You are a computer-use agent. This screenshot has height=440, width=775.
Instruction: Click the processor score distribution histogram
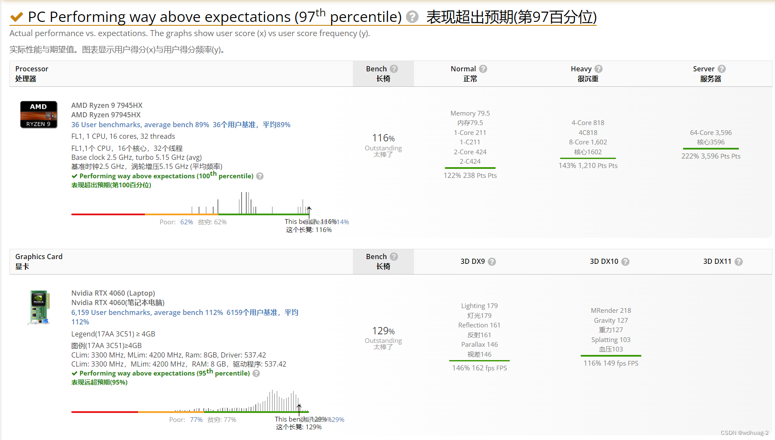(190, 204)
